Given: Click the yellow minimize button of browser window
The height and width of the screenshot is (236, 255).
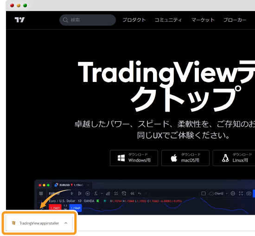Looking at the screenshot, I should click(19, 6).
